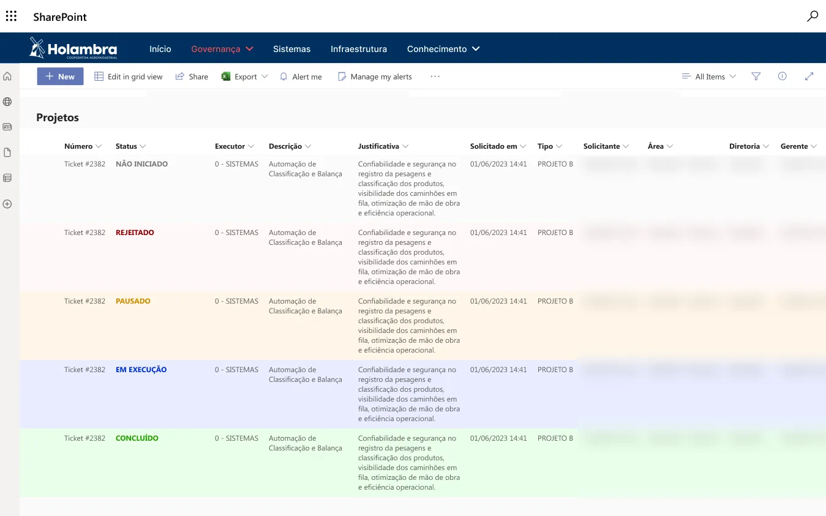The width and height of the screenshot is (826, 516).
Task: Open the information details pane icon
Action: tap(783, 77)
